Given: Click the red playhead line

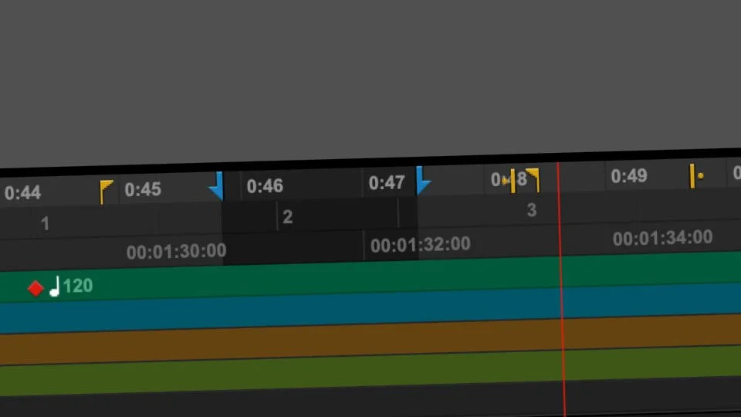Looking at the screenshot, I should (x=561, y=290).
